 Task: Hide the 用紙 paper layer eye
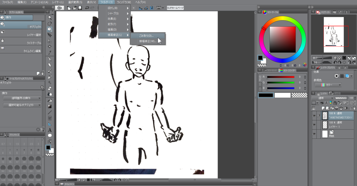(314, 134)
